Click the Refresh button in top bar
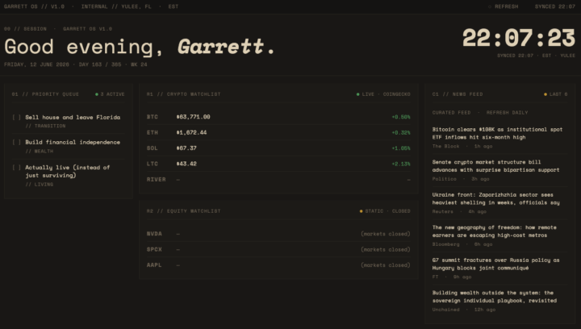 (x=504, y=6)
